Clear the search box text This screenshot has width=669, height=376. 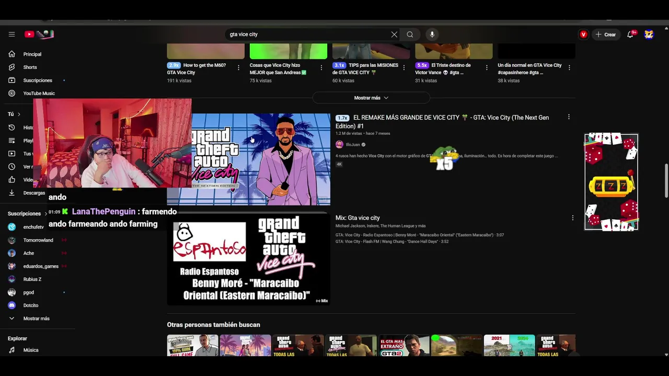[394, 34]
